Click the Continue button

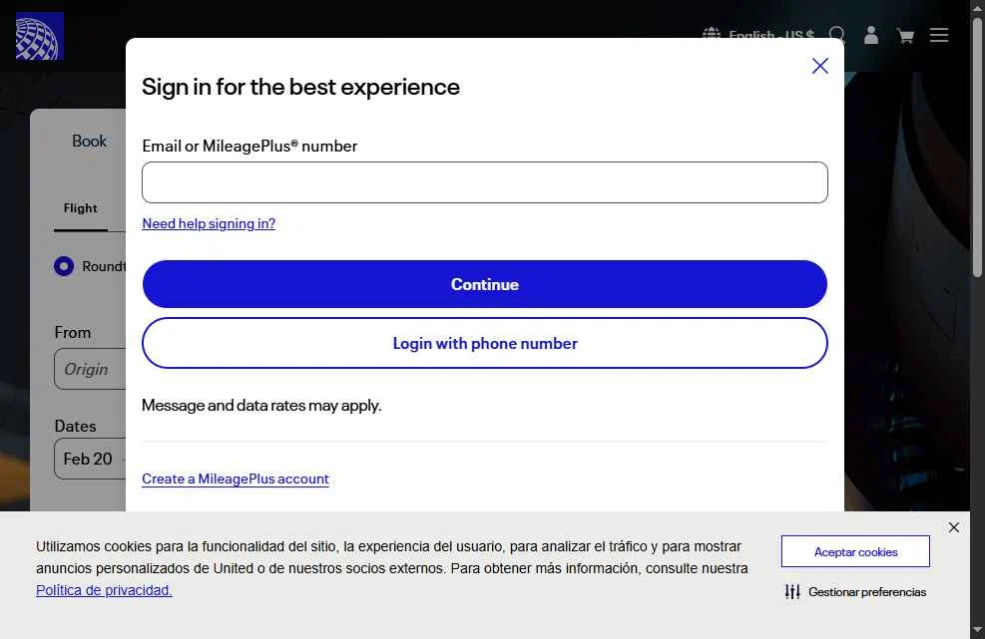484,284
